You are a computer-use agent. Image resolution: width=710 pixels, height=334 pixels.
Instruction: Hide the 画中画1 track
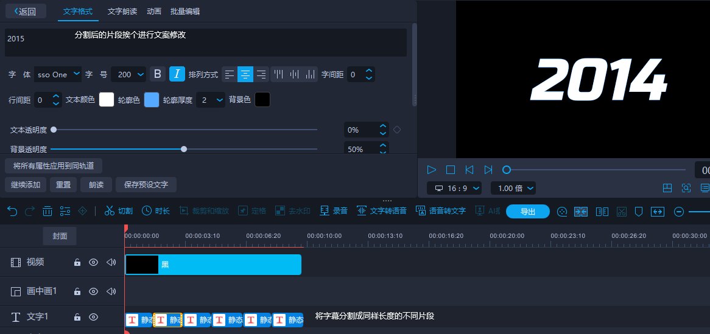click(x=93, y=291)
